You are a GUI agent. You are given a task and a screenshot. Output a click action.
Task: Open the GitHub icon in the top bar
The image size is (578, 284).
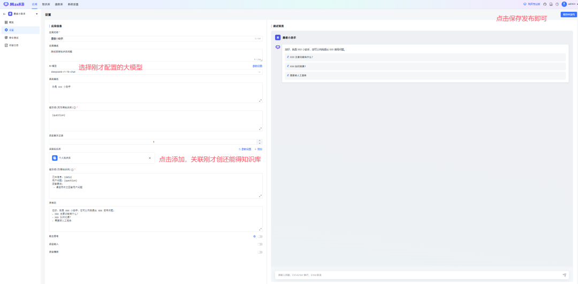tap(545, 4)
